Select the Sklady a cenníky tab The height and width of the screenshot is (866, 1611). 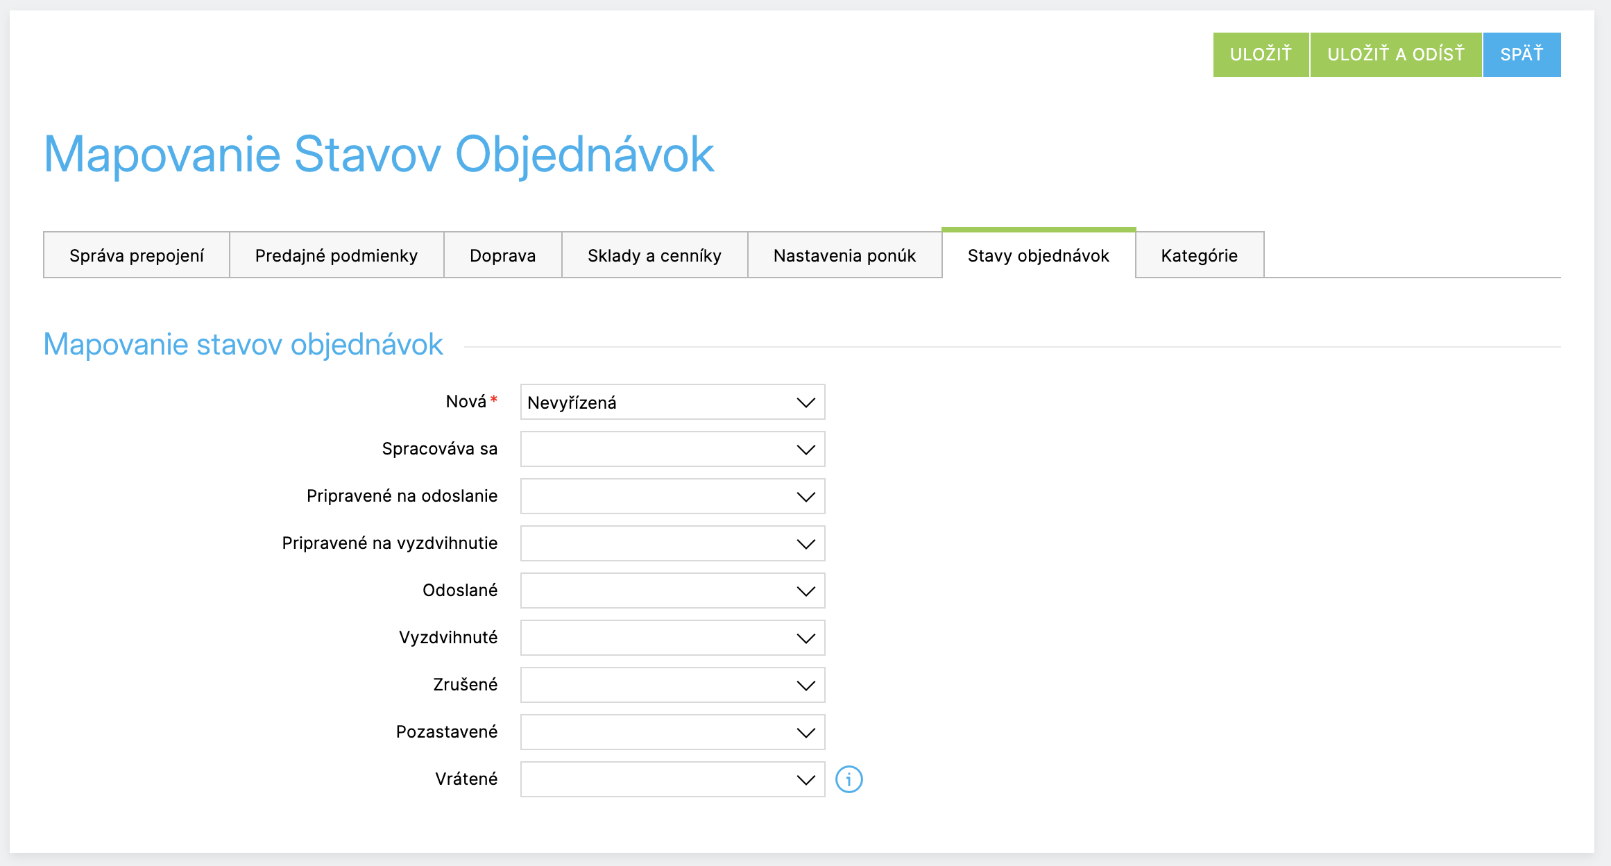[x=654, y=255]
